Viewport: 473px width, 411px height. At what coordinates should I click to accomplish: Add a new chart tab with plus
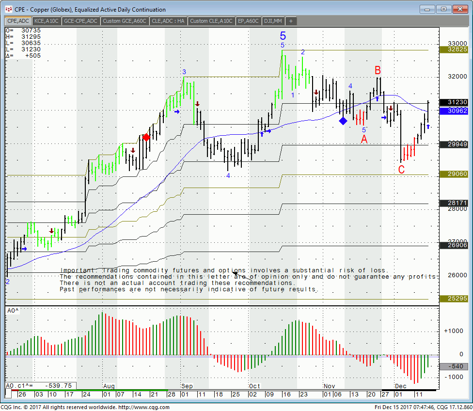[x=291, y=21]
